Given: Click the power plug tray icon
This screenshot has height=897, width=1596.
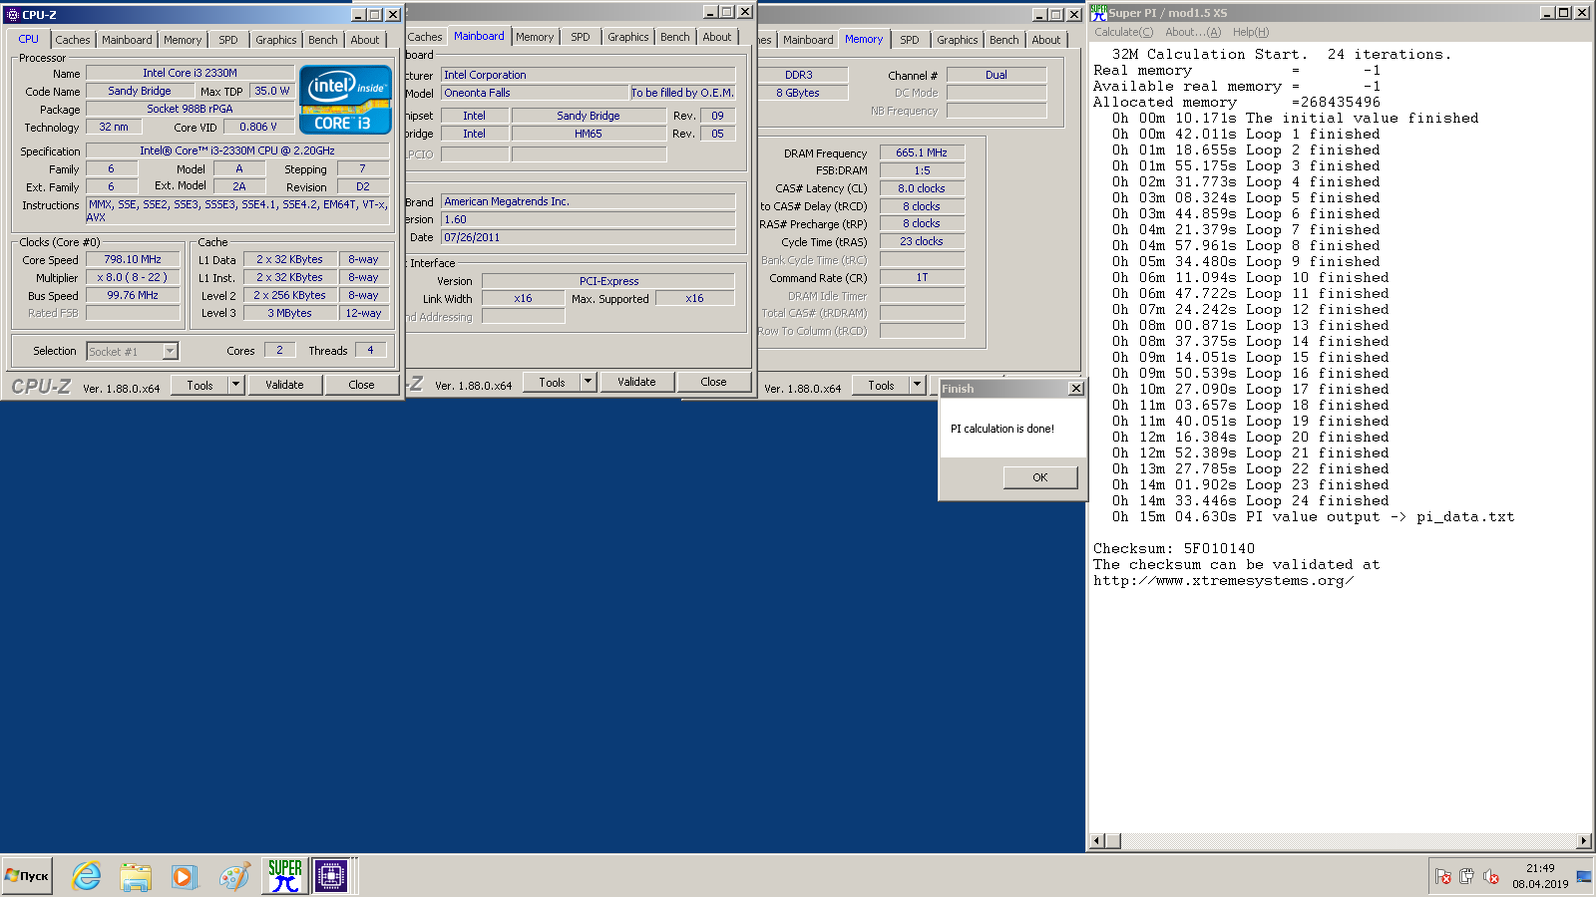Looking at the screenshot, I should pyautogui.click(x=1466, y=876).
